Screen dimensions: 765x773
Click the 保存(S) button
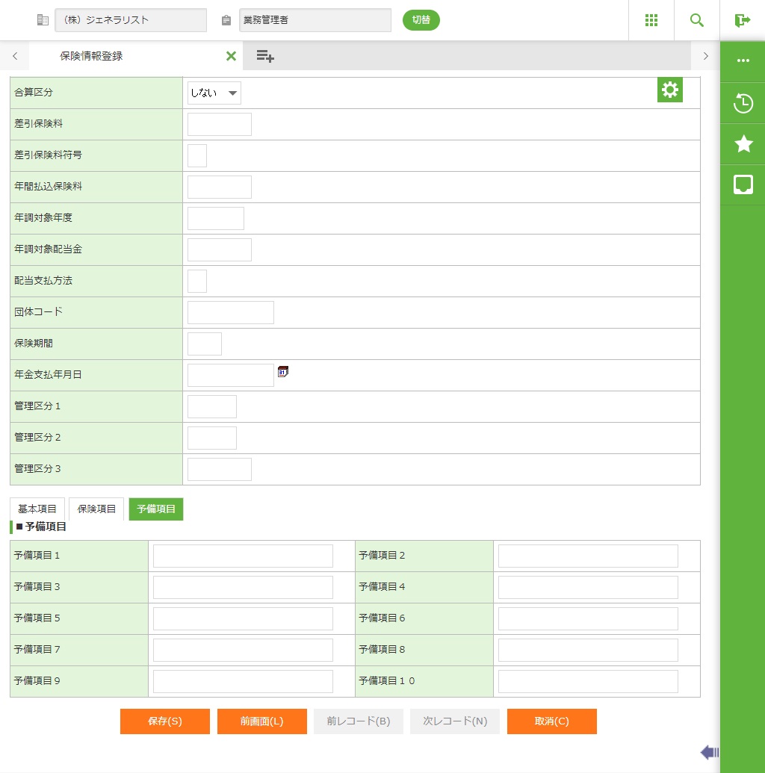pos(165,721)
